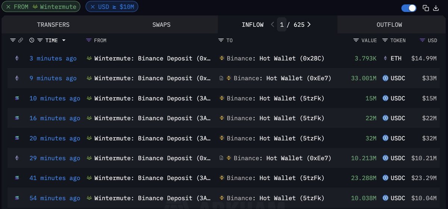
Task: Remove the USD ≥ $10M filter chip
Action: point(93,7)
